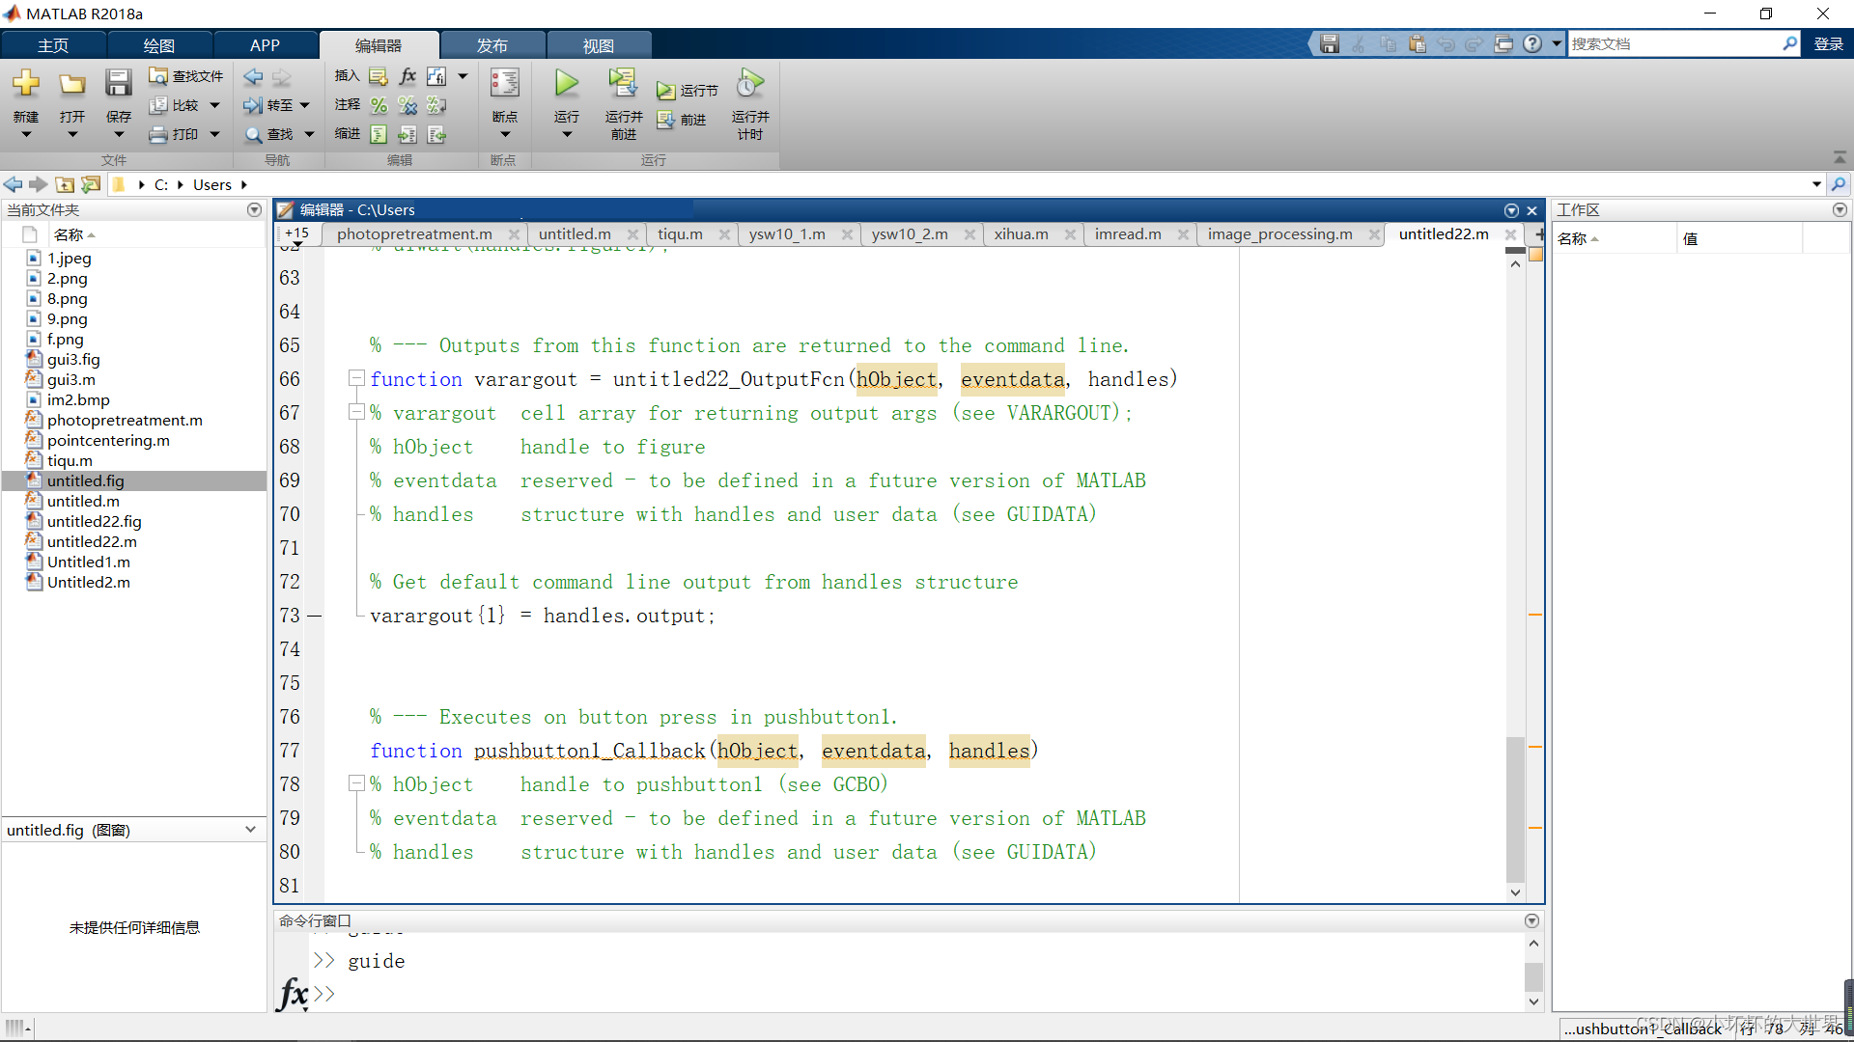This screenshot has height=1042, width=1854.
Task: Click the Breakpoints icon
Action: tap(504, 84)
